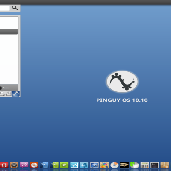Launch Opera browser from the dock
This screenshot has height=171, width=171.
pos(4,165)
